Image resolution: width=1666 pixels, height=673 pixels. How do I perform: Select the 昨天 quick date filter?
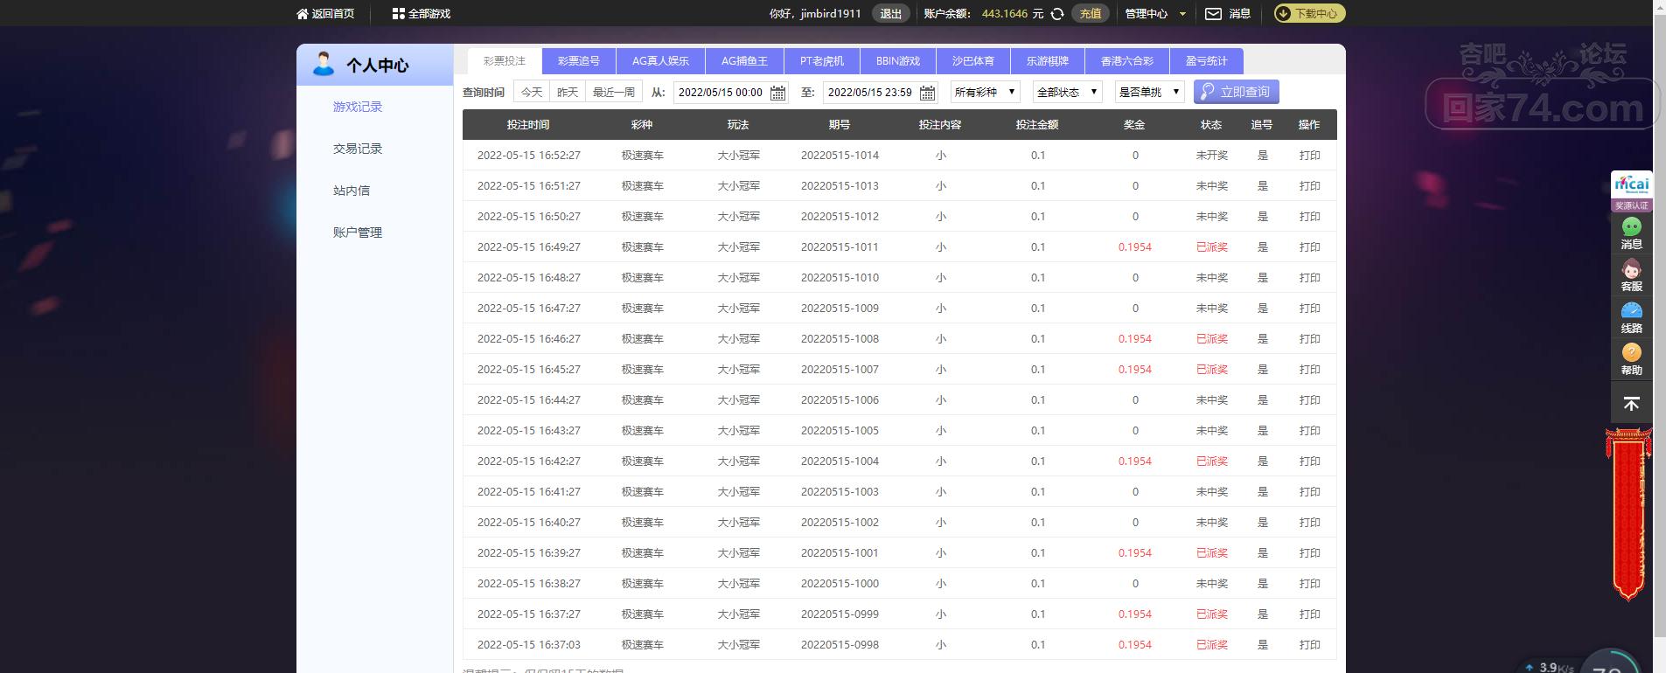568,92
